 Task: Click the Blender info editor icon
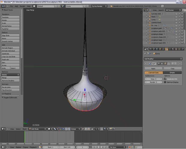pyautogui.click(x=3, y=6)
